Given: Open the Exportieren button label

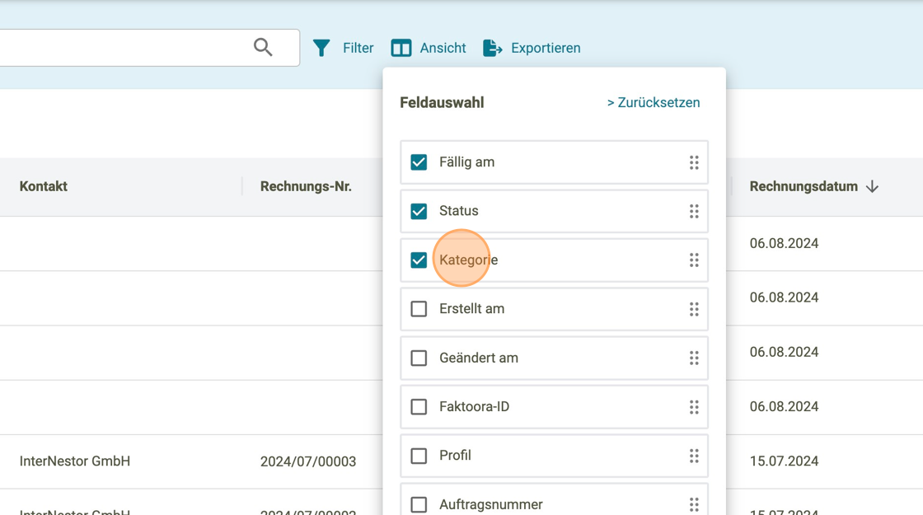Looking at the screenshot, I should tap(546, 49).
